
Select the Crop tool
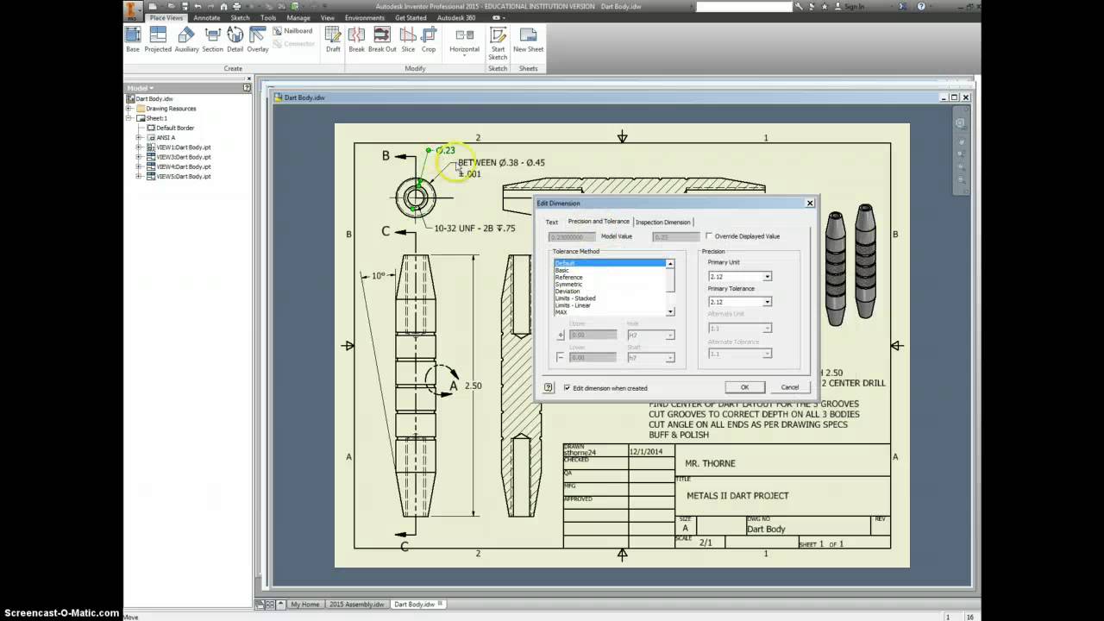[x=429, y=39]
